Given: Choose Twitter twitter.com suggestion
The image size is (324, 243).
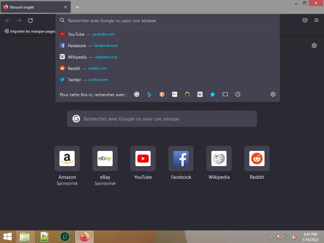Looking at the screenshot, I should tap(168, 79).
